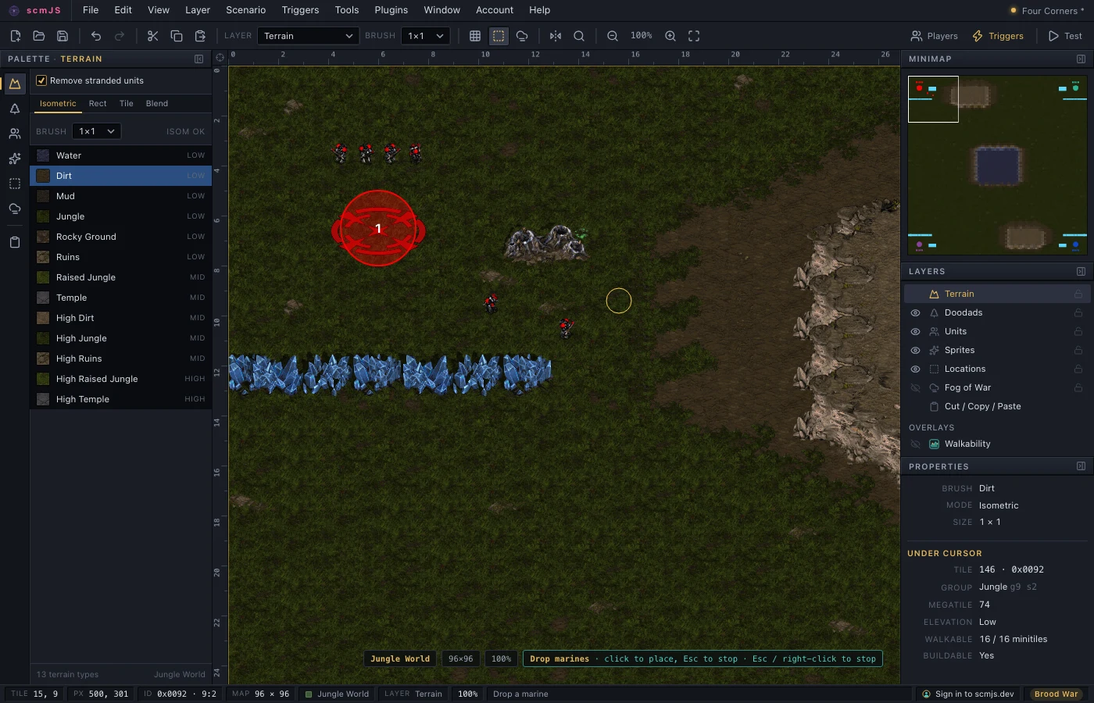Click the red start location 1 on the map

tap(378, 229)
